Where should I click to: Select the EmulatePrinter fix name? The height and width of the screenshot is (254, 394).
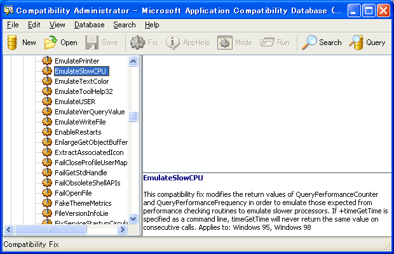77,61
